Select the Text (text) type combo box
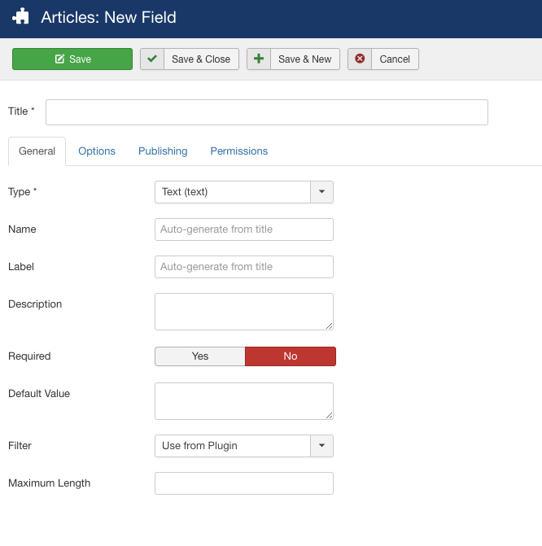The width and height of the screenshot is (542, 546). pyautogui.click(x=233, y=192)
